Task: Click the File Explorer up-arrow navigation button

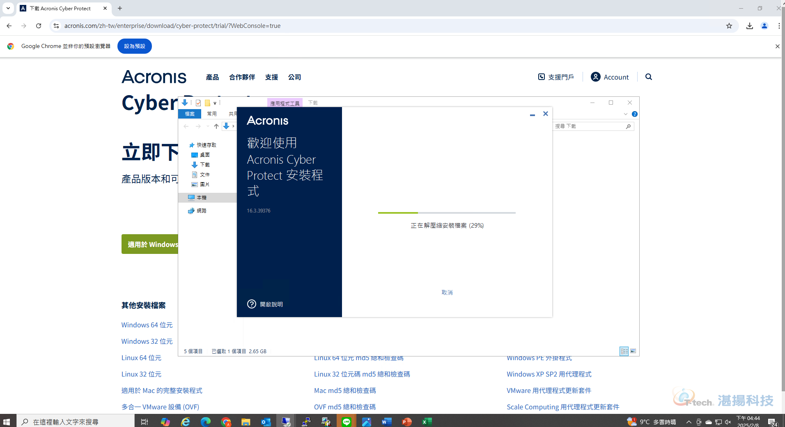Action: [216, 126]
